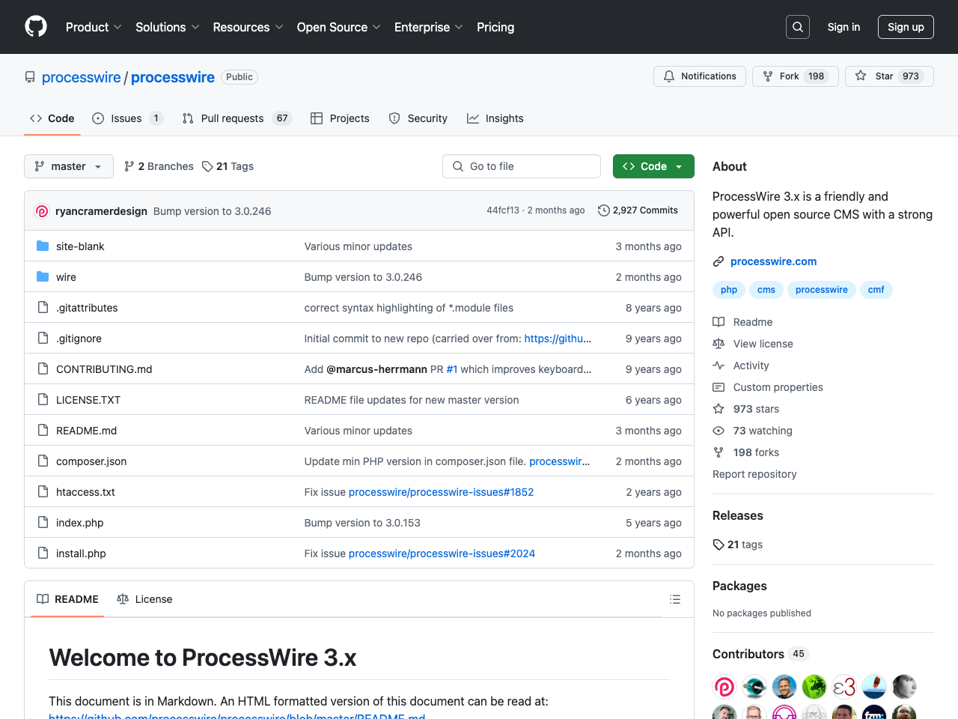Open the master branch dropdown
This screenshot has width=958, height=719.
[x=69, y=166]
